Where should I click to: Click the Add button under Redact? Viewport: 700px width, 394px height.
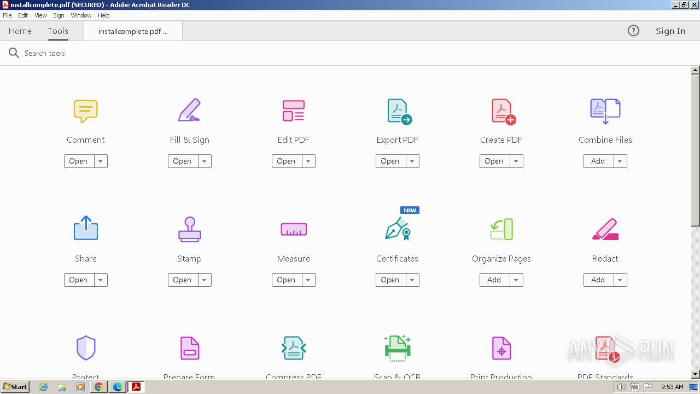tap(598, 280)
